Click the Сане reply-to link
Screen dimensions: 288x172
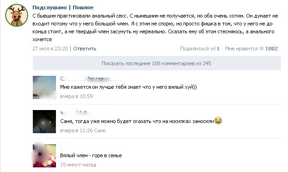pos(100,130)
